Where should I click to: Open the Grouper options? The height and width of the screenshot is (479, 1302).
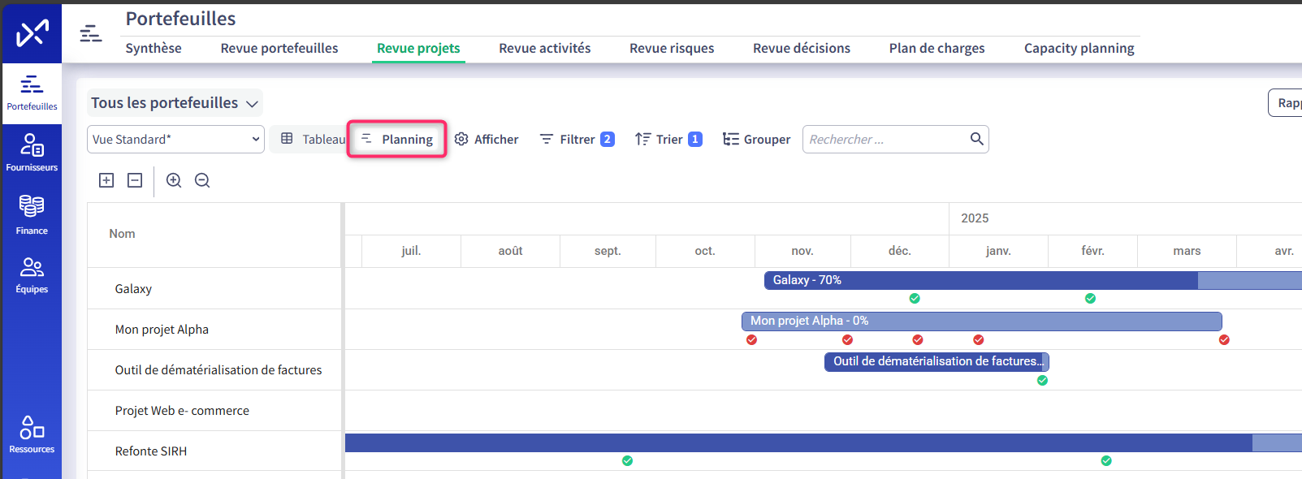point(756,140)
